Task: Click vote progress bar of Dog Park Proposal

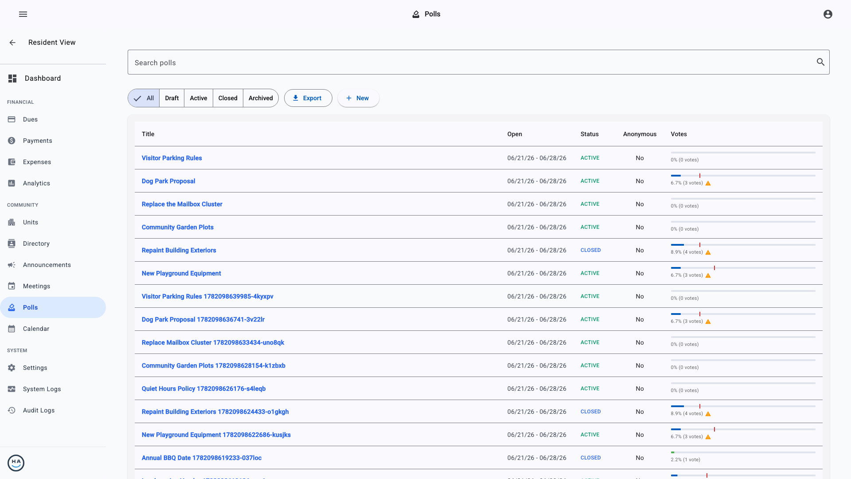Action: point(743,176)
